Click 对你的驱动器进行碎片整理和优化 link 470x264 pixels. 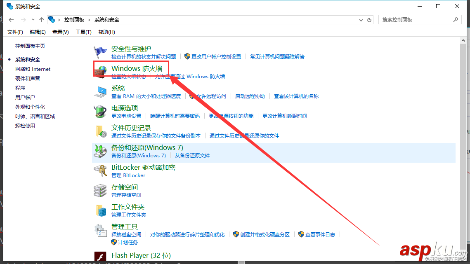187,235
